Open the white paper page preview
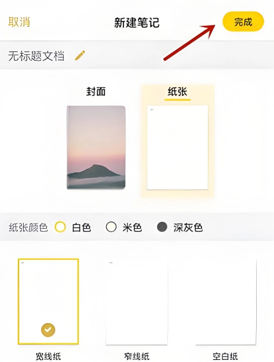The height and width of the screenshot is (362, 274). pyautogui.click(x=177, y=148)
